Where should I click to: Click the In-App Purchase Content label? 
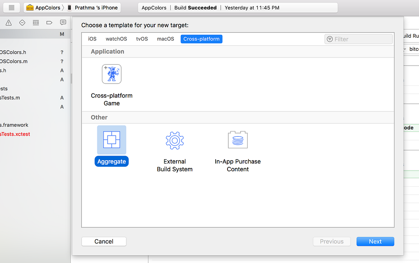(238, 166)
